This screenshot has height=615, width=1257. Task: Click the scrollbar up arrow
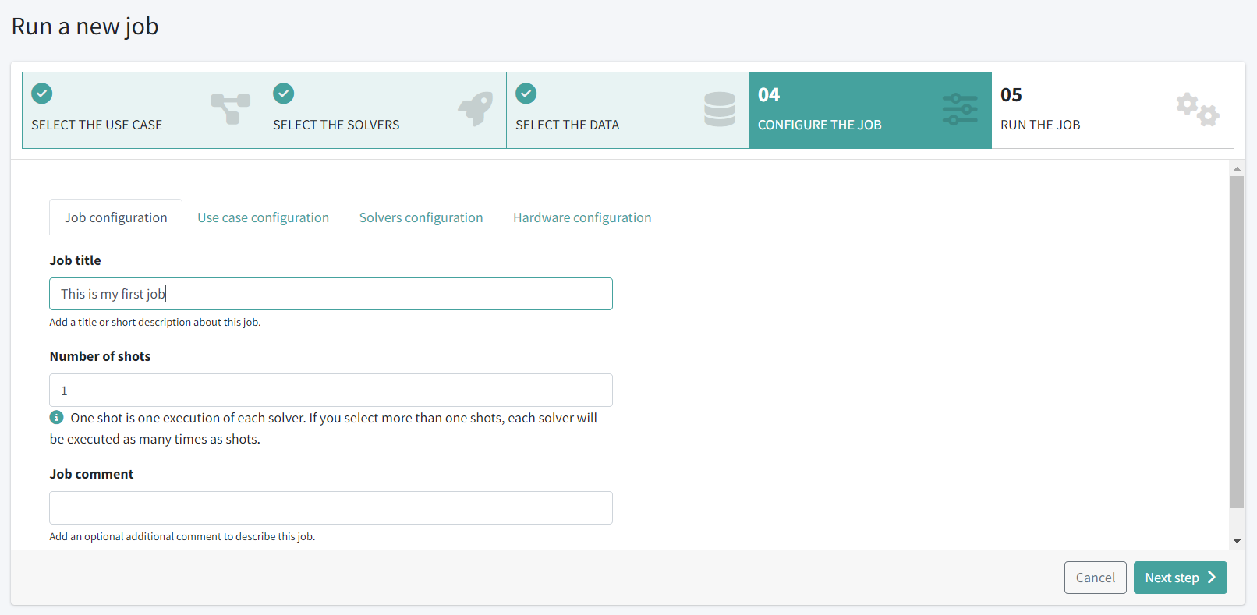coord(1237,168)
